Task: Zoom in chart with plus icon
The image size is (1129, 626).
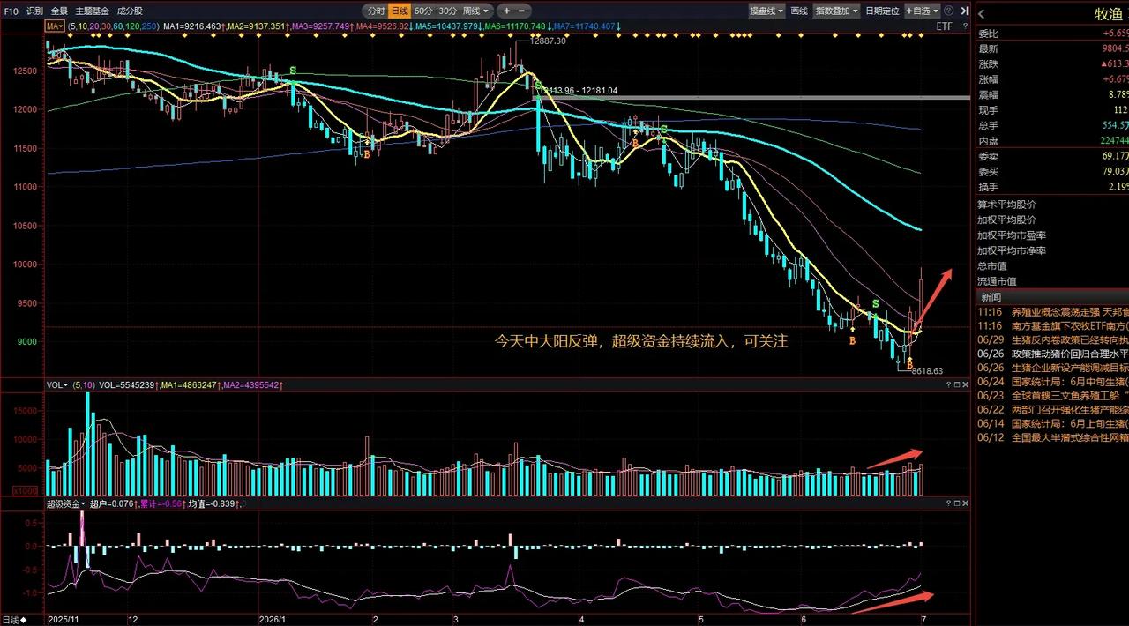Action: (507, 11)
